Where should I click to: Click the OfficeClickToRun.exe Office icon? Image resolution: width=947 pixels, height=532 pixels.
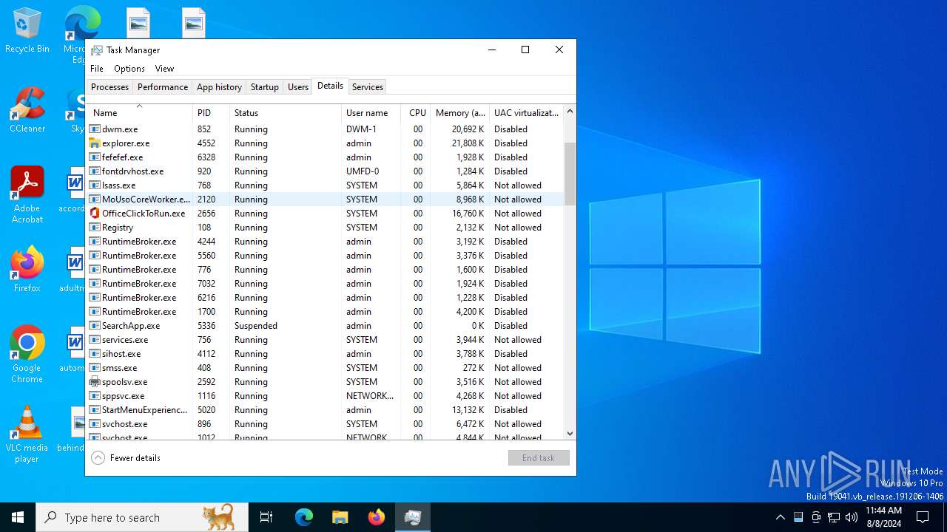pyautogui.click(x=95, y=214)
